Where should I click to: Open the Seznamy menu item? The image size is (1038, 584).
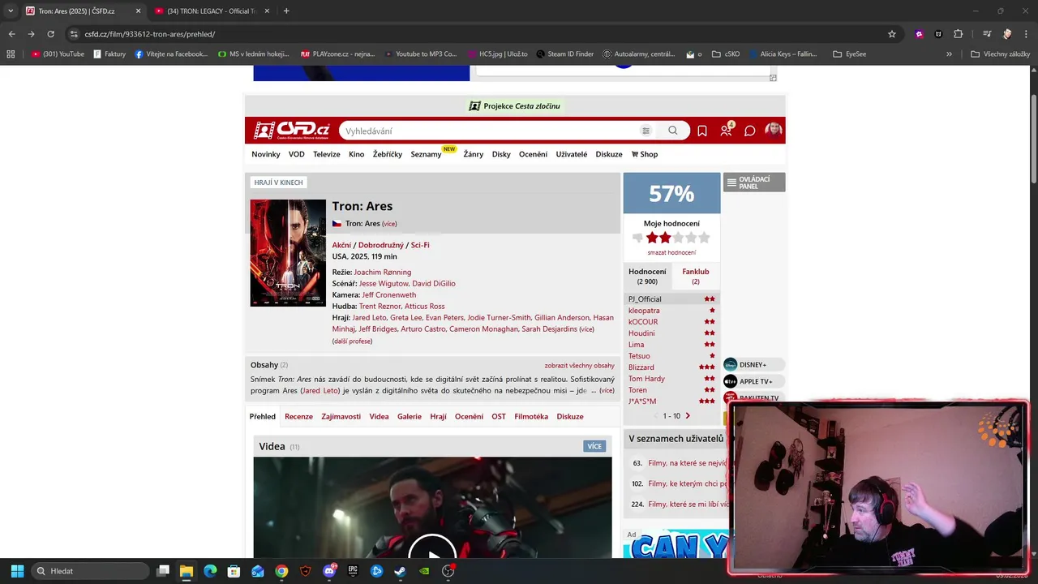[426, 154]
